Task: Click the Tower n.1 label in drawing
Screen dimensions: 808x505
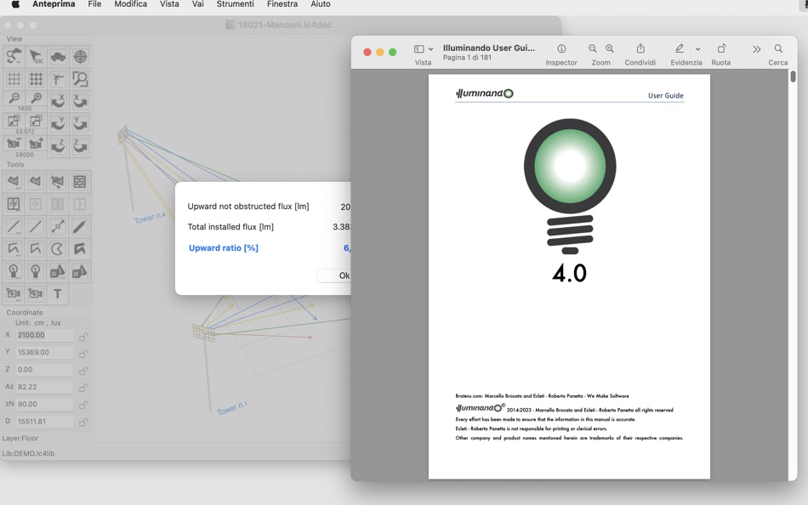Action: click(x=232, y=408)
